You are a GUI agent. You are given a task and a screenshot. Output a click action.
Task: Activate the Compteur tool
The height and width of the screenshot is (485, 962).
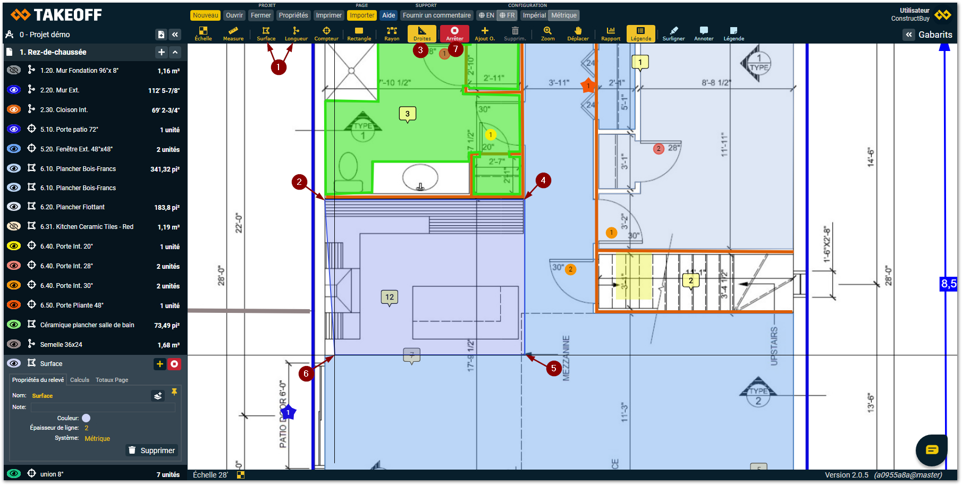tap(326, 33)
